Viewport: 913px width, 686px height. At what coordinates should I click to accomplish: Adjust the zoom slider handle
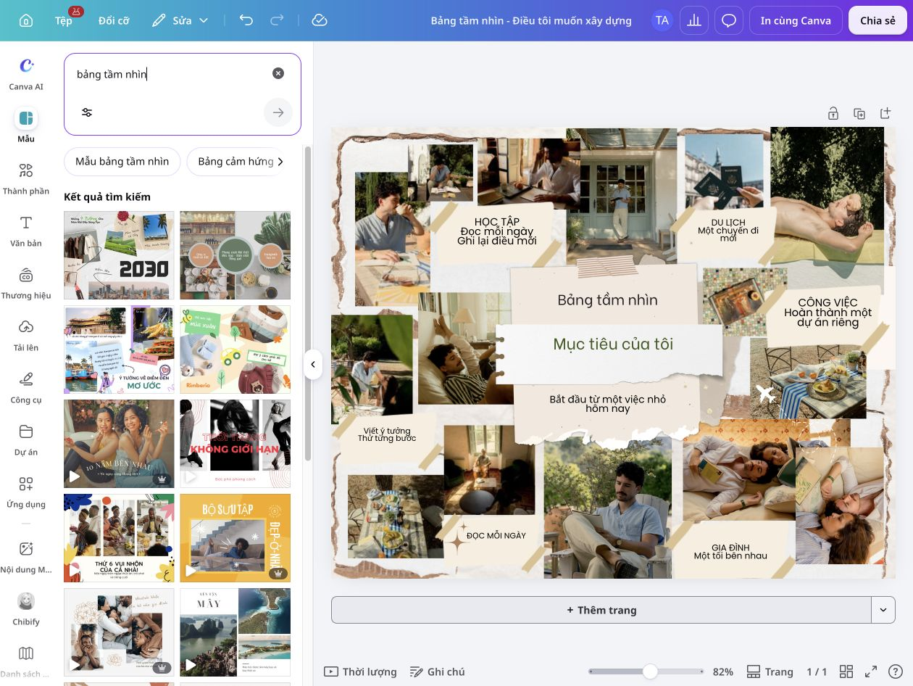651,671
